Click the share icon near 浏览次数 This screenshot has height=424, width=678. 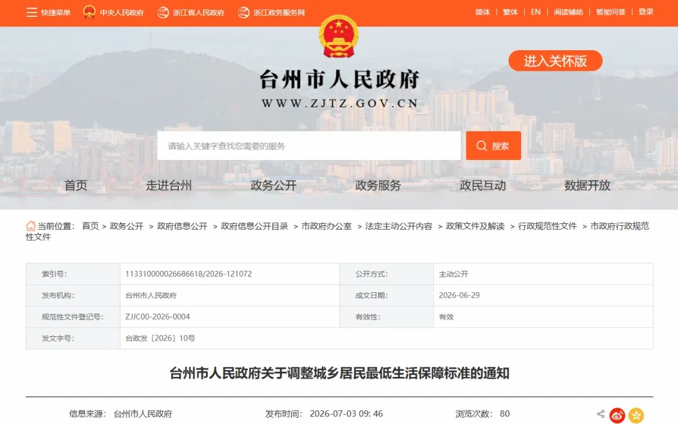pos(601,414)
